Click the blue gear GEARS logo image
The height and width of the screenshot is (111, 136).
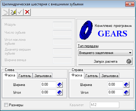click(x=86, y=30)
